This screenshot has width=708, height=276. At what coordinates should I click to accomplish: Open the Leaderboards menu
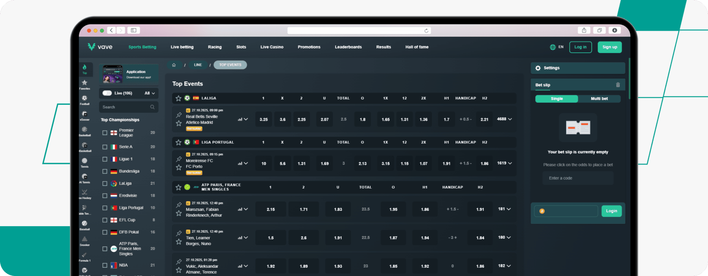(348, 47)
